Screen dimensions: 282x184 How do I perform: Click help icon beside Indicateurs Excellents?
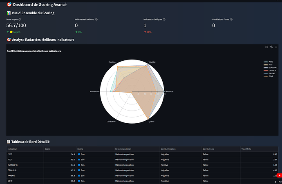point(97,19)
